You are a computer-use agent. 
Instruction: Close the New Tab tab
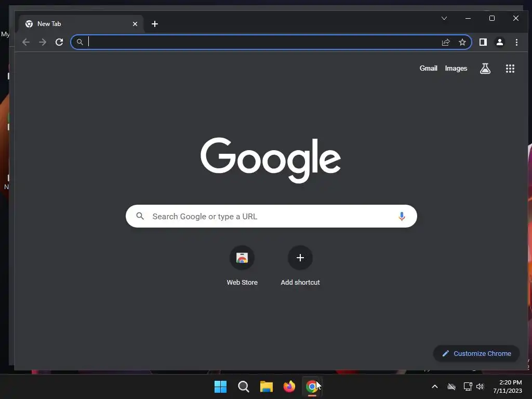pyautogui.click(x=135, y=24)
